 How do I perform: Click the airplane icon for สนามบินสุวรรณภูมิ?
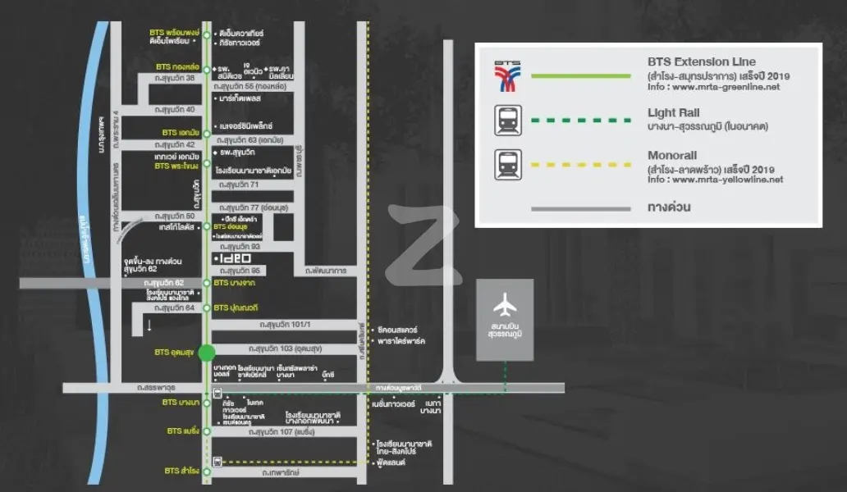505,305
